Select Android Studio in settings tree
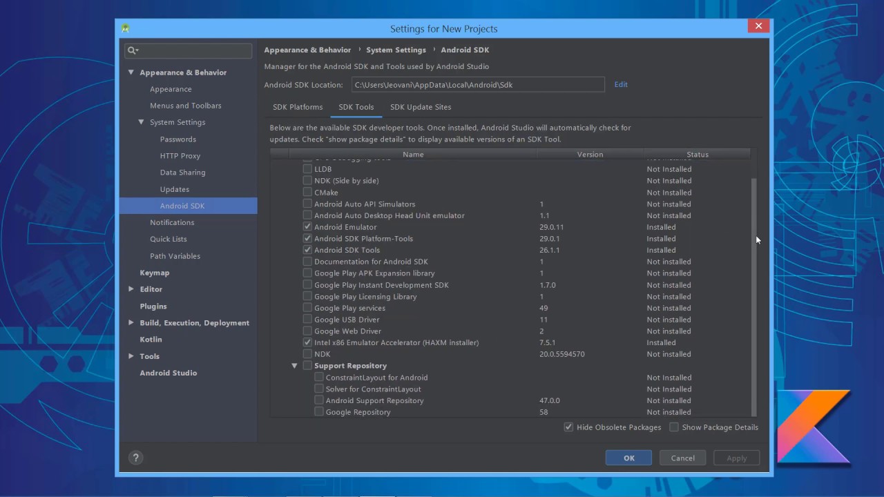Image resolution: width=884 pixels, height=497 pixels. point(169,373)
